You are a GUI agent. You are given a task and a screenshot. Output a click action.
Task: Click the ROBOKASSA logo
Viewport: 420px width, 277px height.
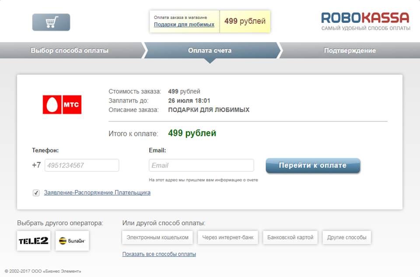366,21
